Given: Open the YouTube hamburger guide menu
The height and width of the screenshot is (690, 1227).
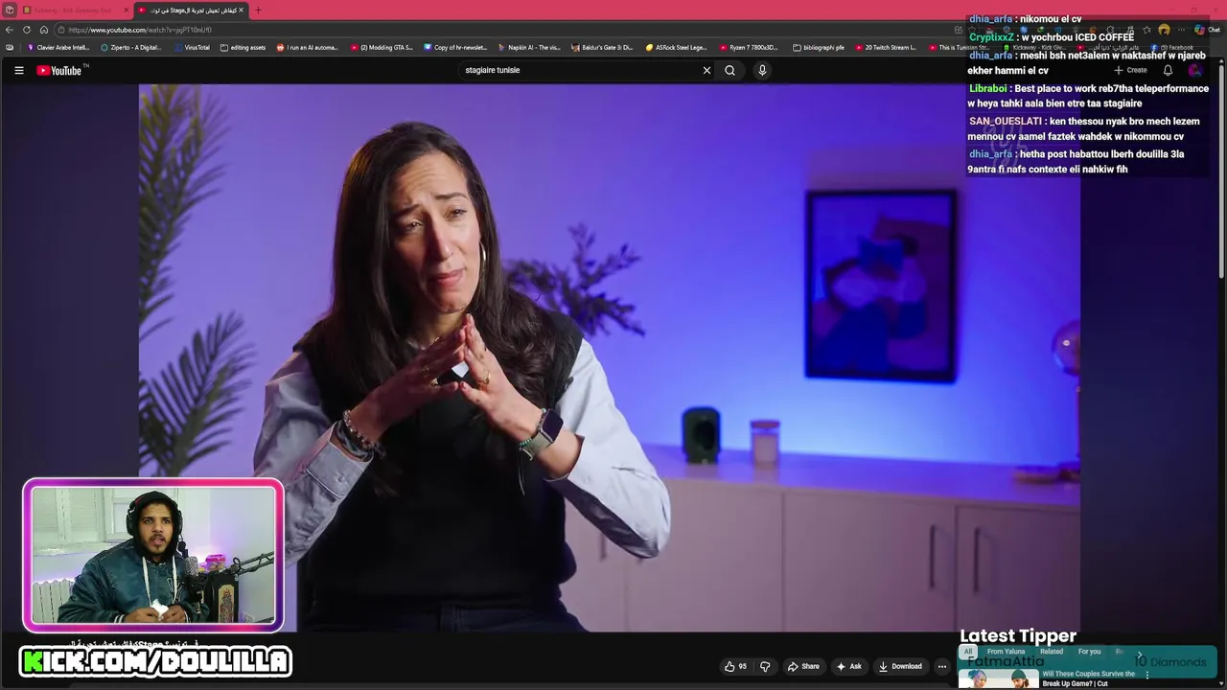Looking at the screenshot, I should 18,70.
